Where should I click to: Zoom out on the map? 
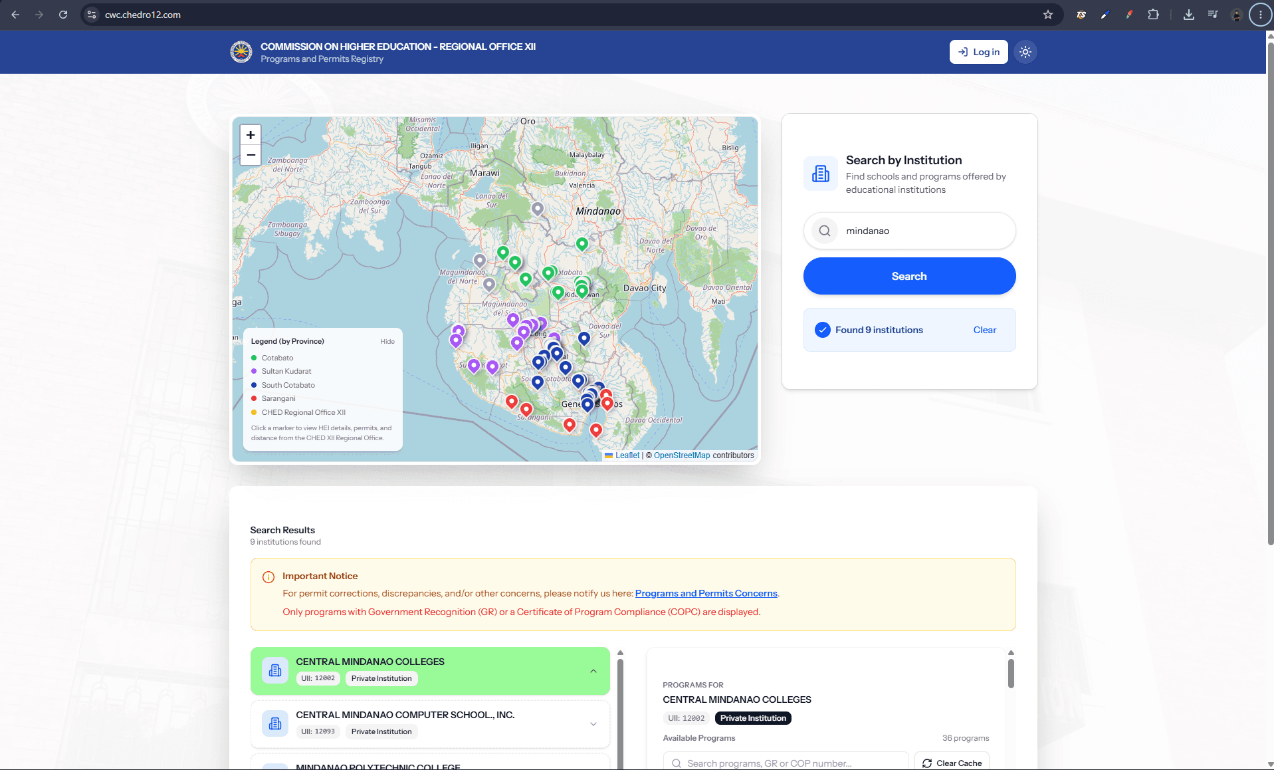pyautogui.click(x=251, y=155)
